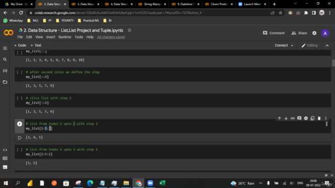The height and width of the screenshot is (188, 335).
Task: Open notebook settings gear
Action: tap(314, 33)
